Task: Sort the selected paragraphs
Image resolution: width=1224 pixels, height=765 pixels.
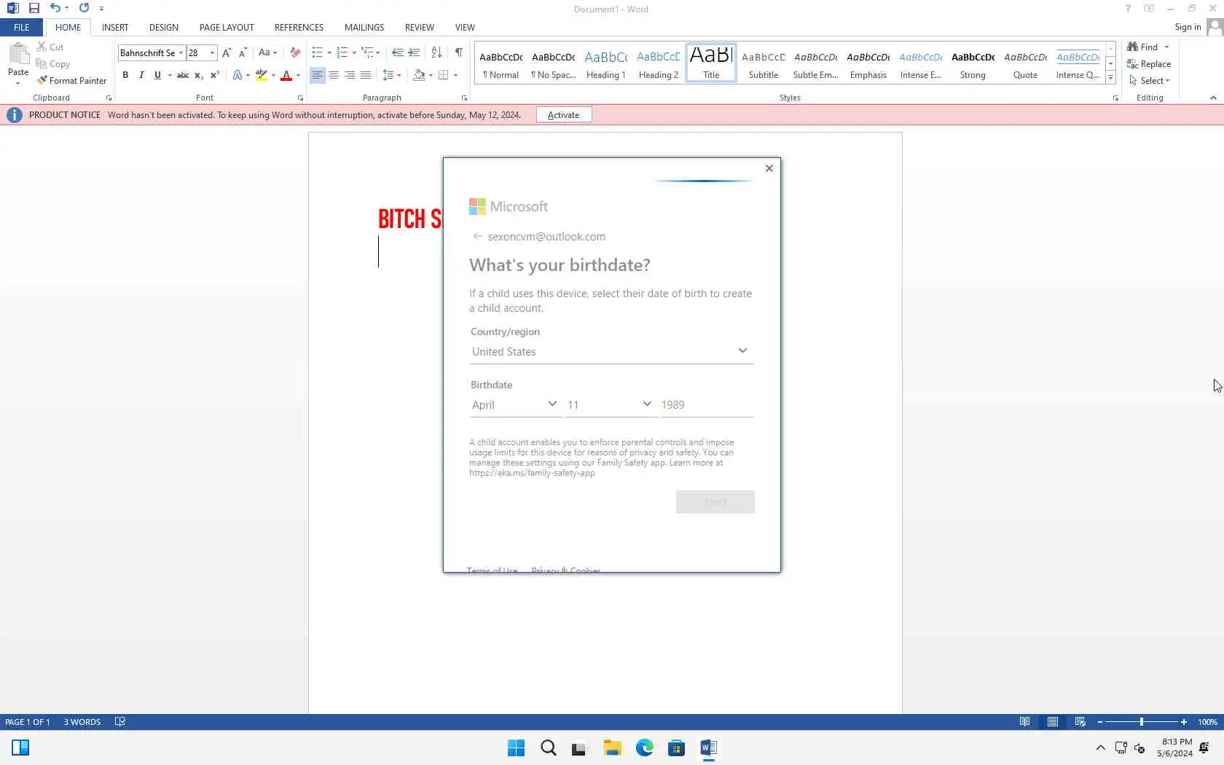Action: 436,52
